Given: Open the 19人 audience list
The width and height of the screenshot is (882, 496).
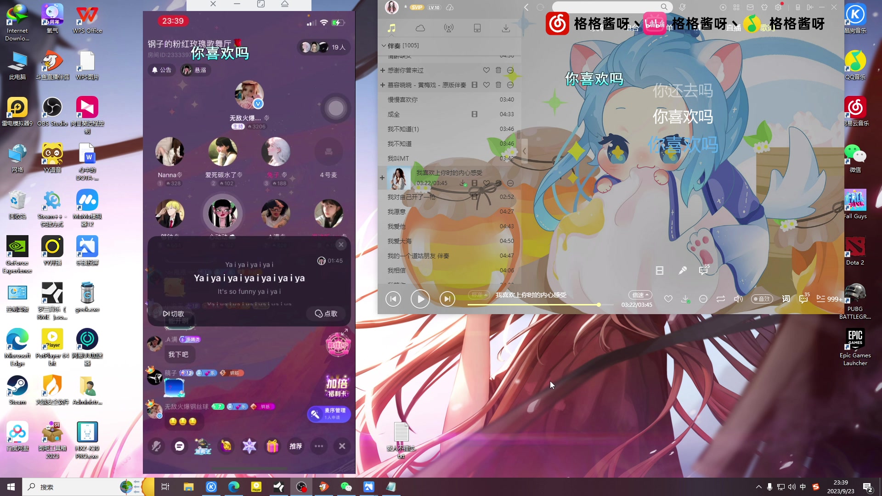Looking at the screenshot, I should 323,47.
